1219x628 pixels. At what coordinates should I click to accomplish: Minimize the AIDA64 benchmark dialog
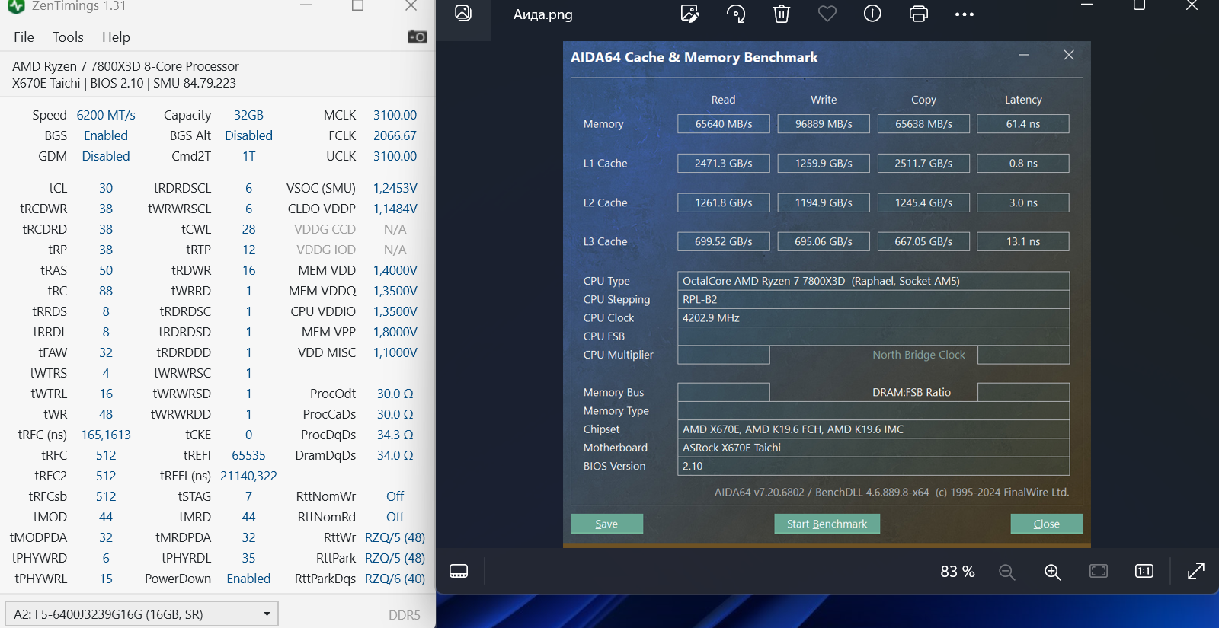1024,55
